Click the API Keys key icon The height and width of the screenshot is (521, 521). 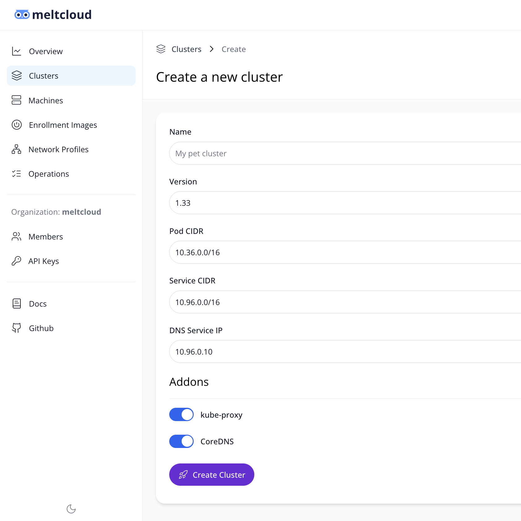coord(16,261)
